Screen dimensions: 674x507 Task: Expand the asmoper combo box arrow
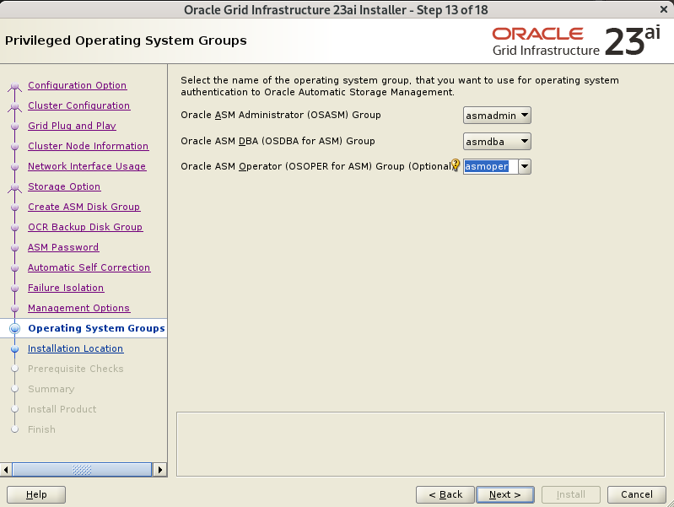point(525,166)
